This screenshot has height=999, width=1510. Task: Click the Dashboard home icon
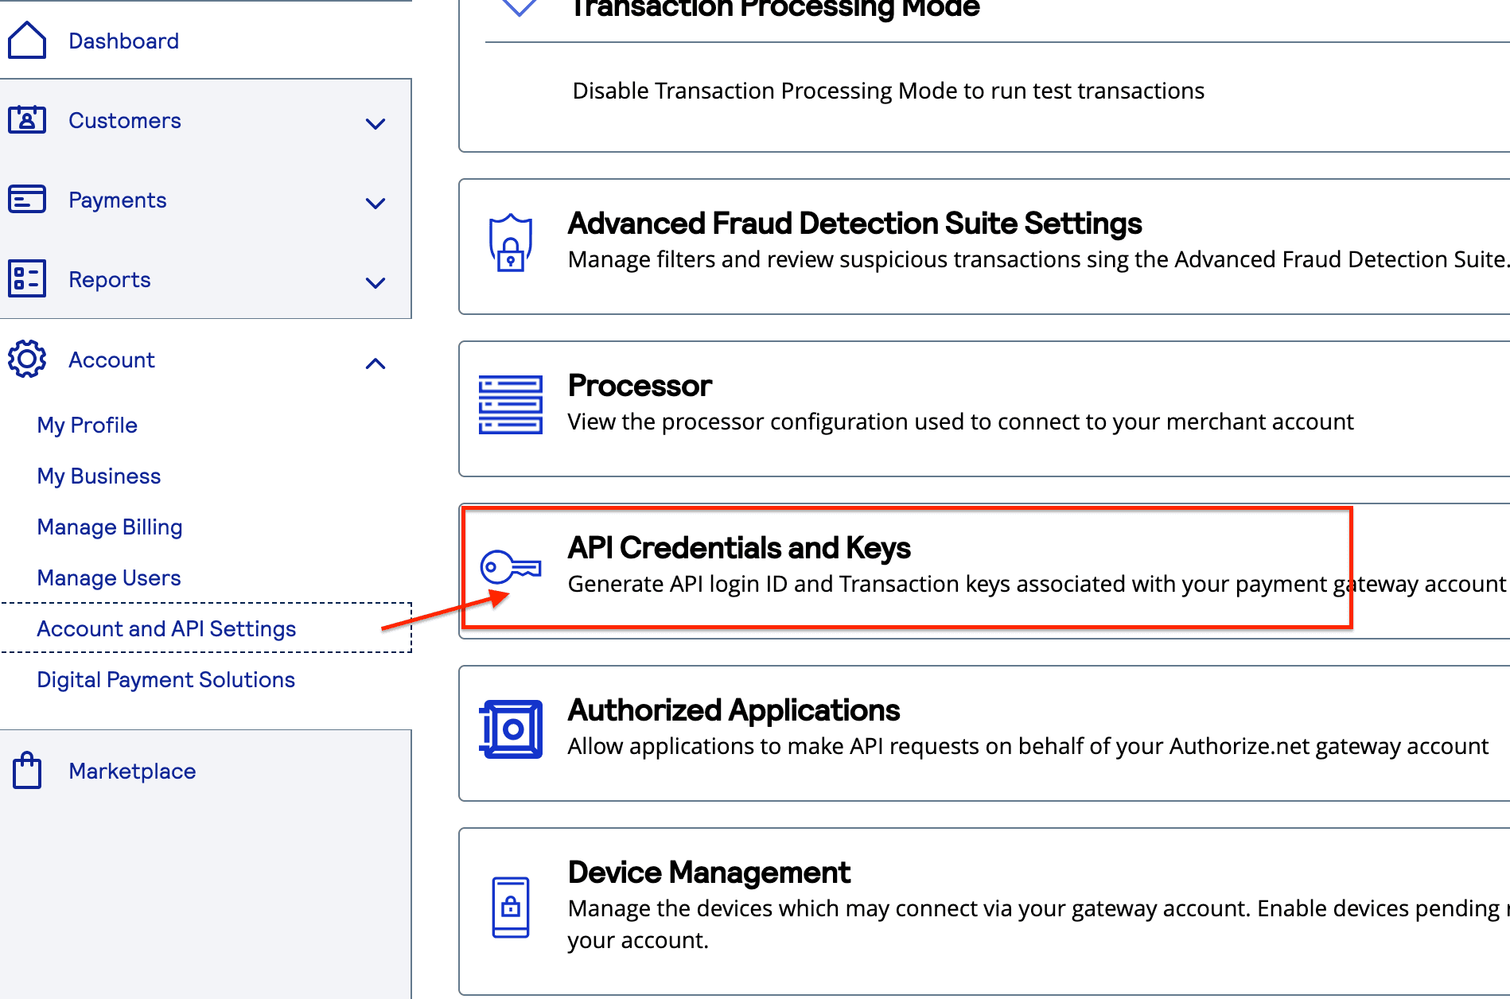point(27,40)
